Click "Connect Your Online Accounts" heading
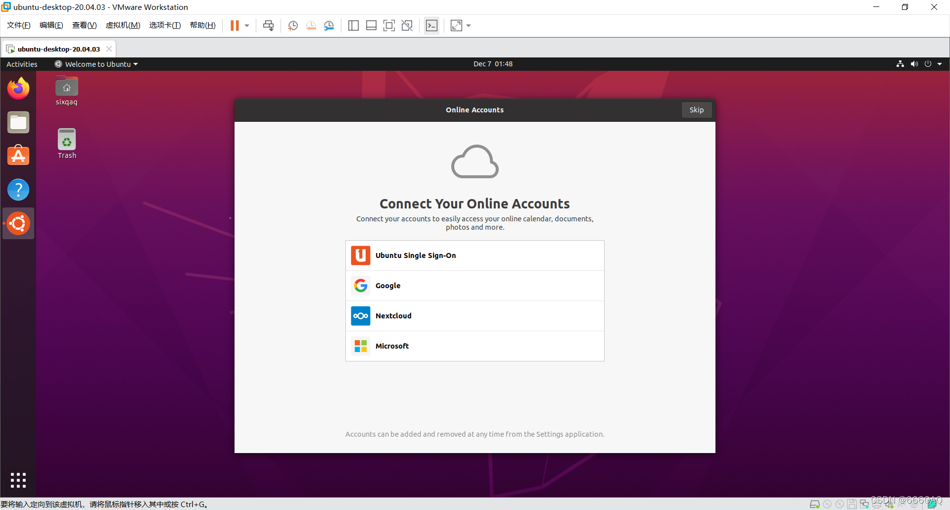 (x=475, y=204)
